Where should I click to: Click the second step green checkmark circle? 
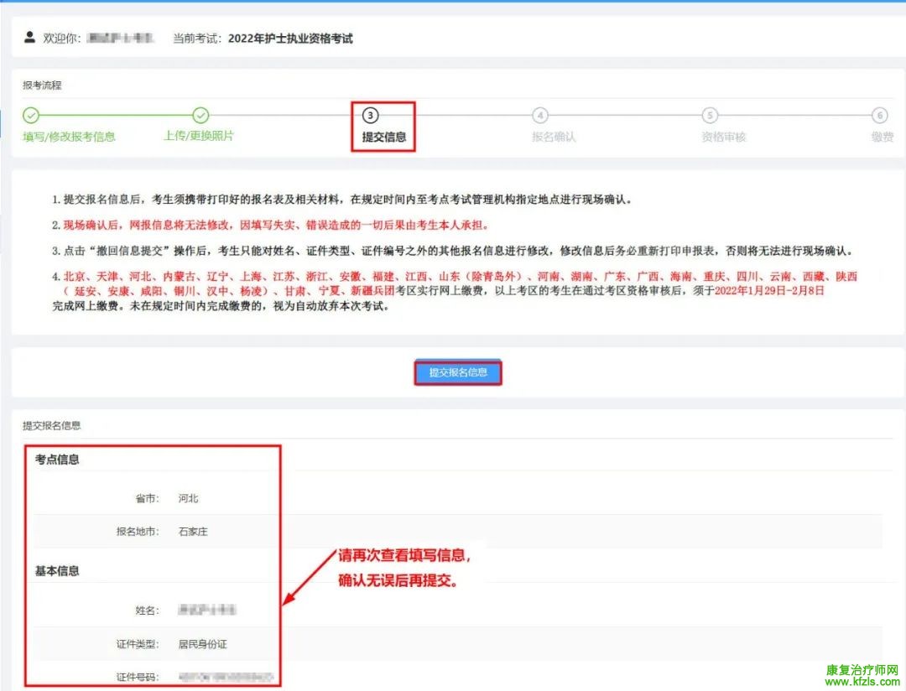click(200, 116)
